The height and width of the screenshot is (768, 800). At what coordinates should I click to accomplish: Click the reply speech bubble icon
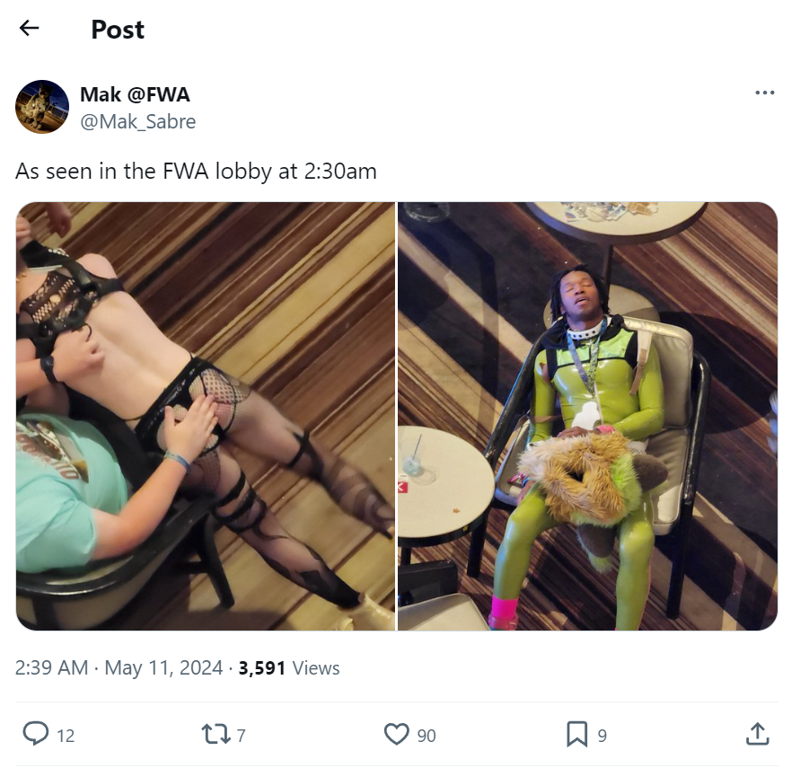(36, 734)
